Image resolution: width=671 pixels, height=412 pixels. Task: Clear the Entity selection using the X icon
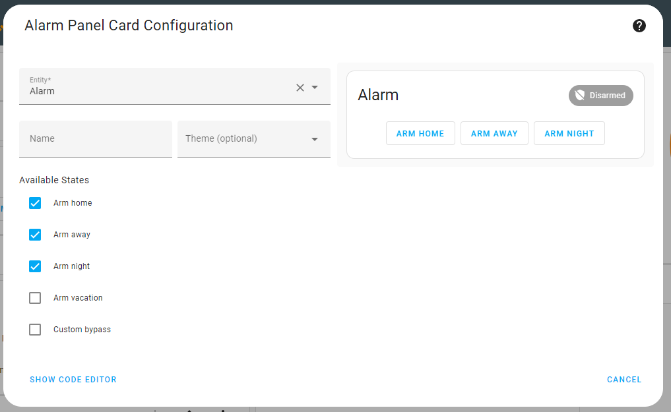point(300,87)
